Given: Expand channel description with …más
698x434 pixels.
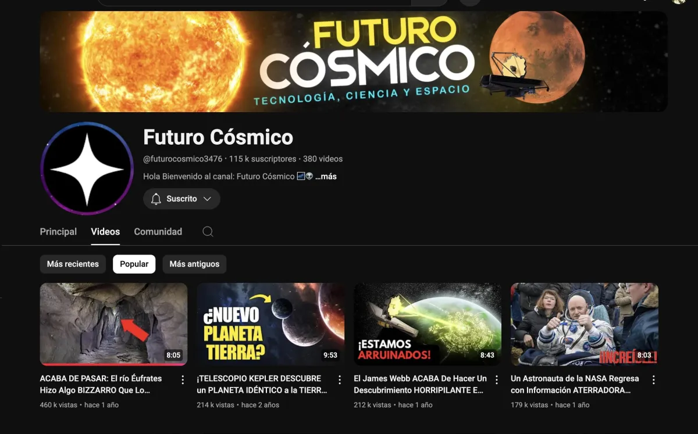Looking at the screenshot, I should coord(326,176).
